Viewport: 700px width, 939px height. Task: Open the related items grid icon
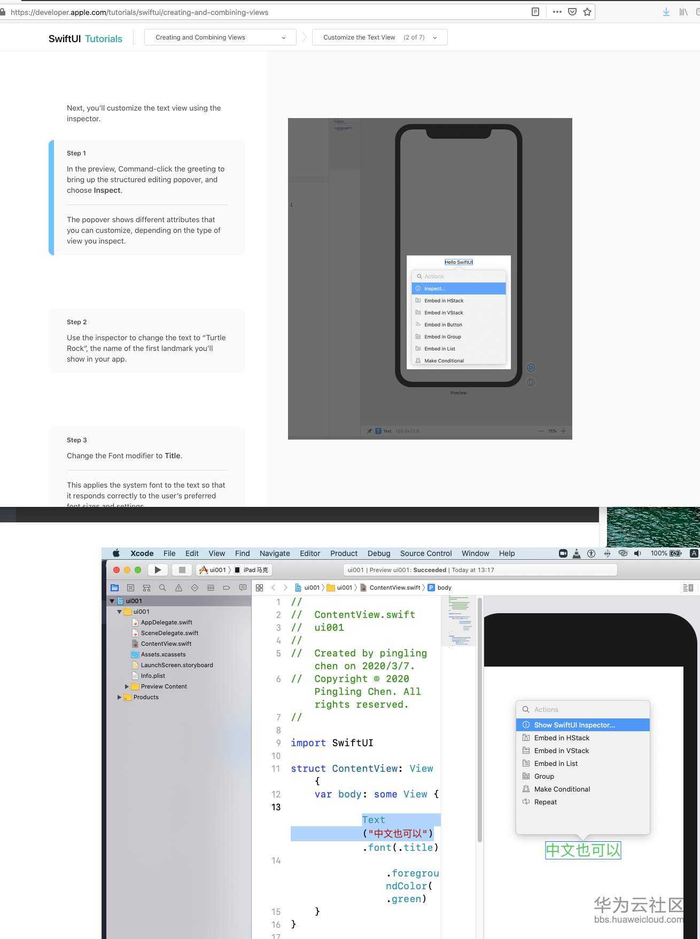tap(260, 588)
